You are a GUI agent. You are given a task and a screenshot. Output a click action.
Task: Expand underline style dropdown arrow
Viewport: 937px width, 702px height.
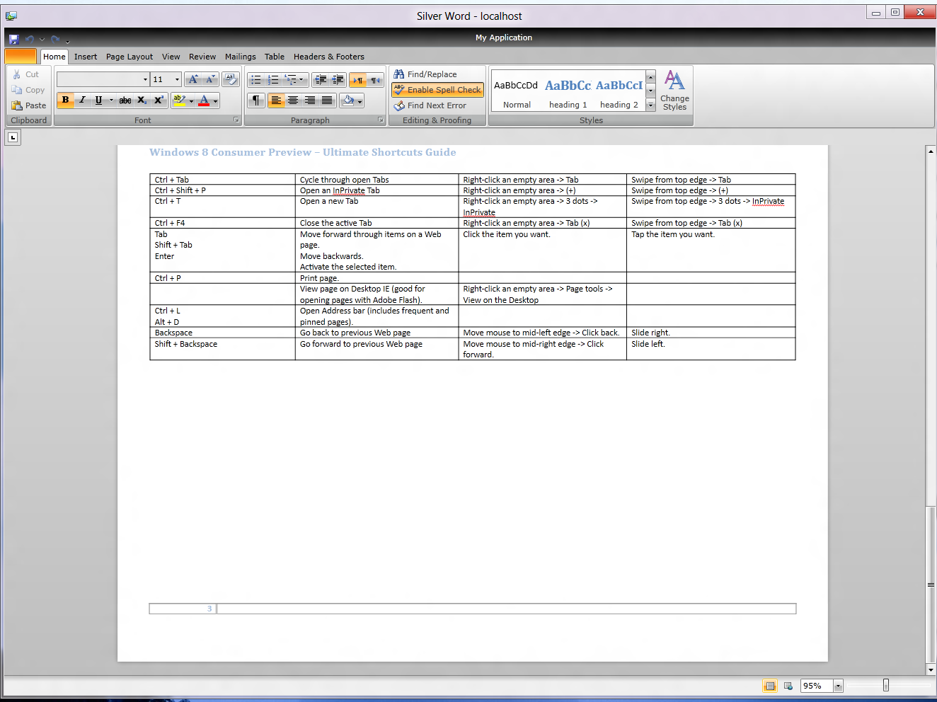(111, 100)
